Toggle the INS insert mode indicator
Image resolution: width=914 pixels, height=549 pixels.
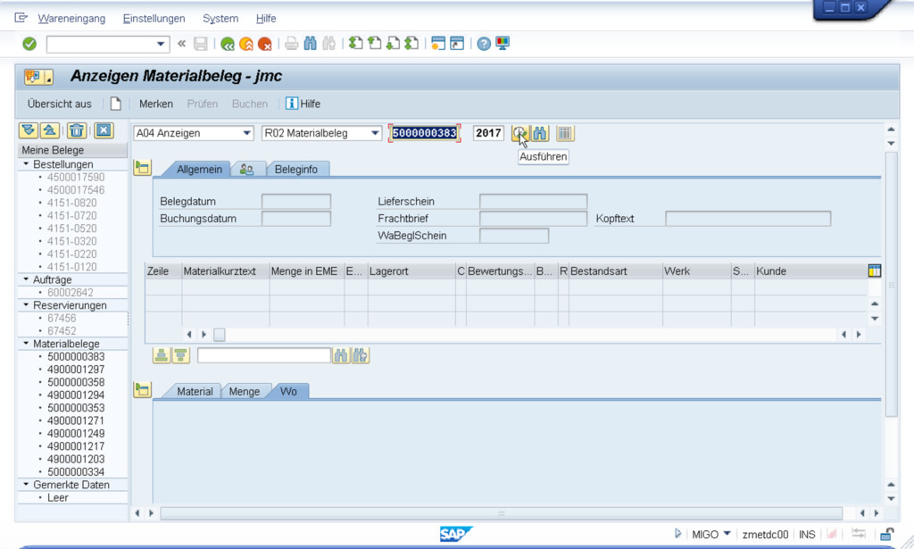pos(807,535)
